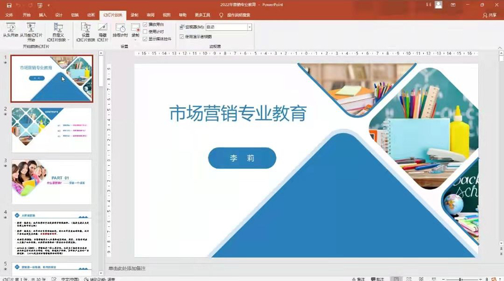Screen dimensions: 504x281
Task: Click animation star icon under slide 3 number
Action: (x=5, y=166)
